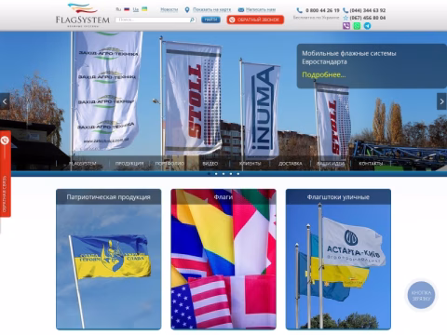Click Подробнее link in banner
This screenshot has height=335, width=447.
pyautogui.click(x=324, y=74)
